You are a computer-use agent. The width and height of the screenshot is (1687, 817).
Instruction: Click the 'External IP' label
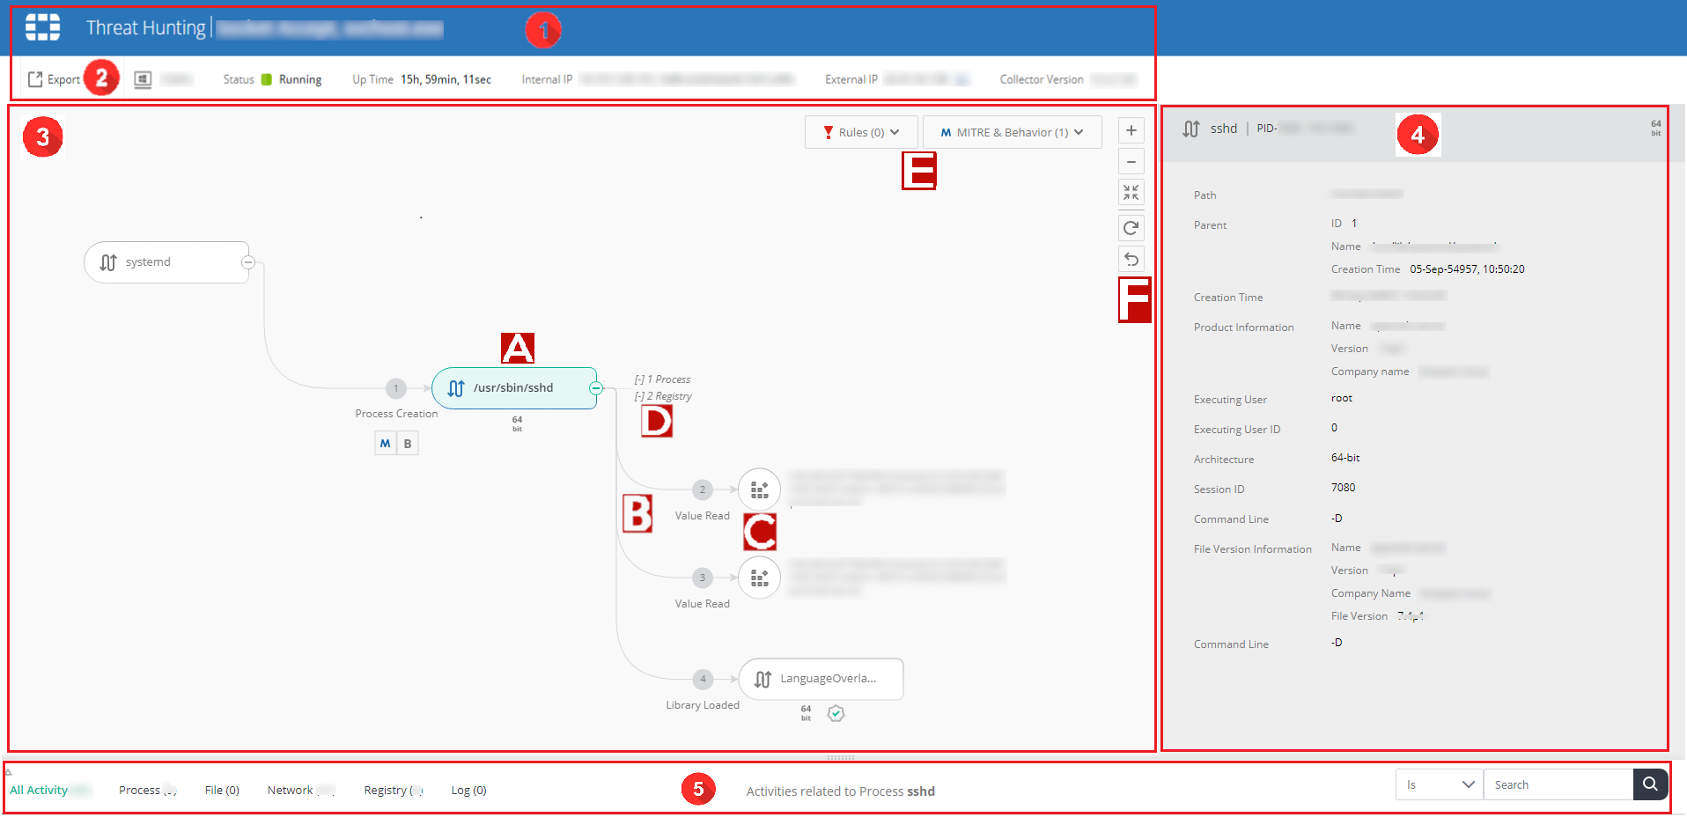pyautogui.click(x=851, y=79)
